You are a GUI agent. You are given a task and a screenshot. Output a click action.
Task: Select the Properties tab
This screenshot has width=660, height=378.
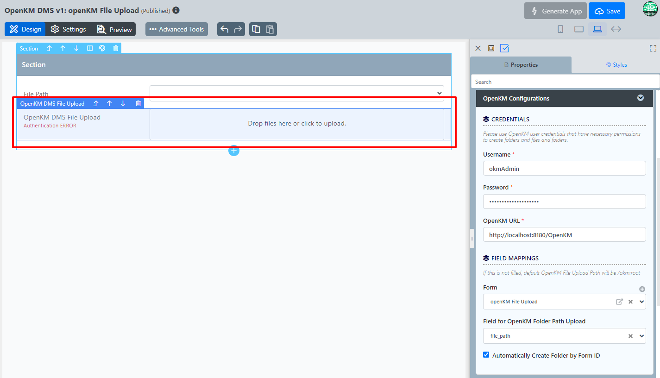click(521, 65)
